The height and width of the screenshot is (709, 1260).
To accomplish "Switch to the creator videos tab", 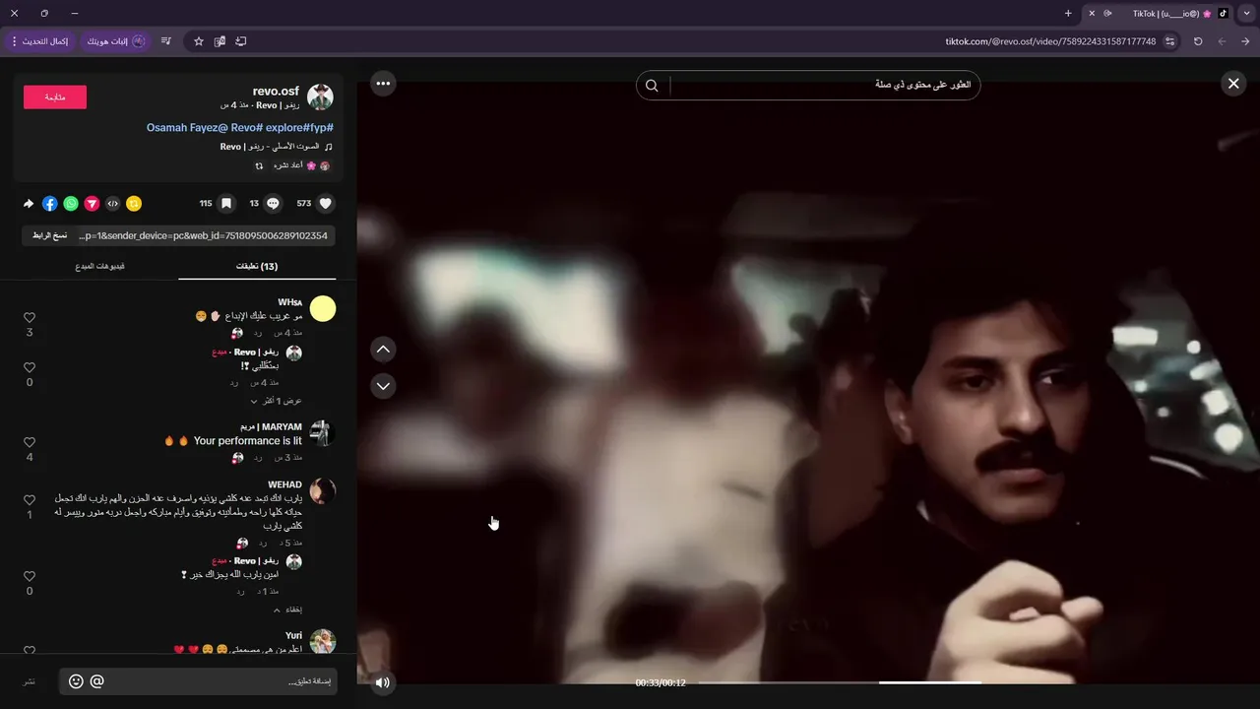I will pyautogui.click(x=99, y=267).
